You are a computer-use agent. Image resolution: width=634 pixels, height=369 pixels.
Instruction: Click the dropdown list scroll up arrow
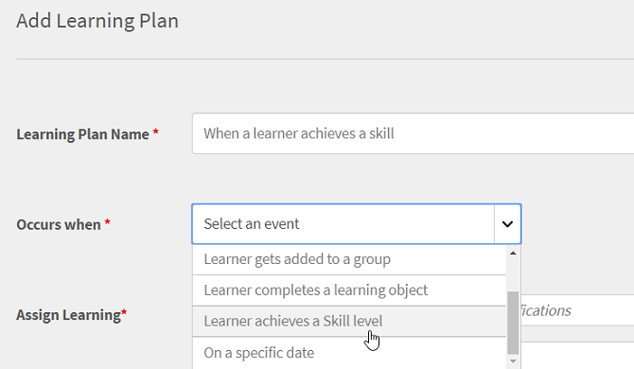point(513,253)
